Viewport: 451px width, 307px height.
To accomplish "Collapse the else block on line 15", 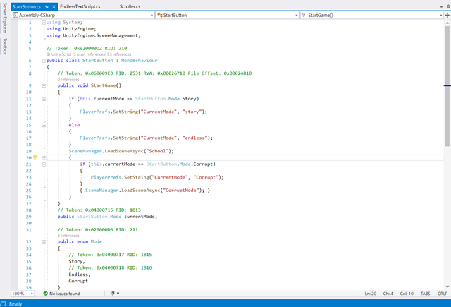I will (x=44, y=125).
